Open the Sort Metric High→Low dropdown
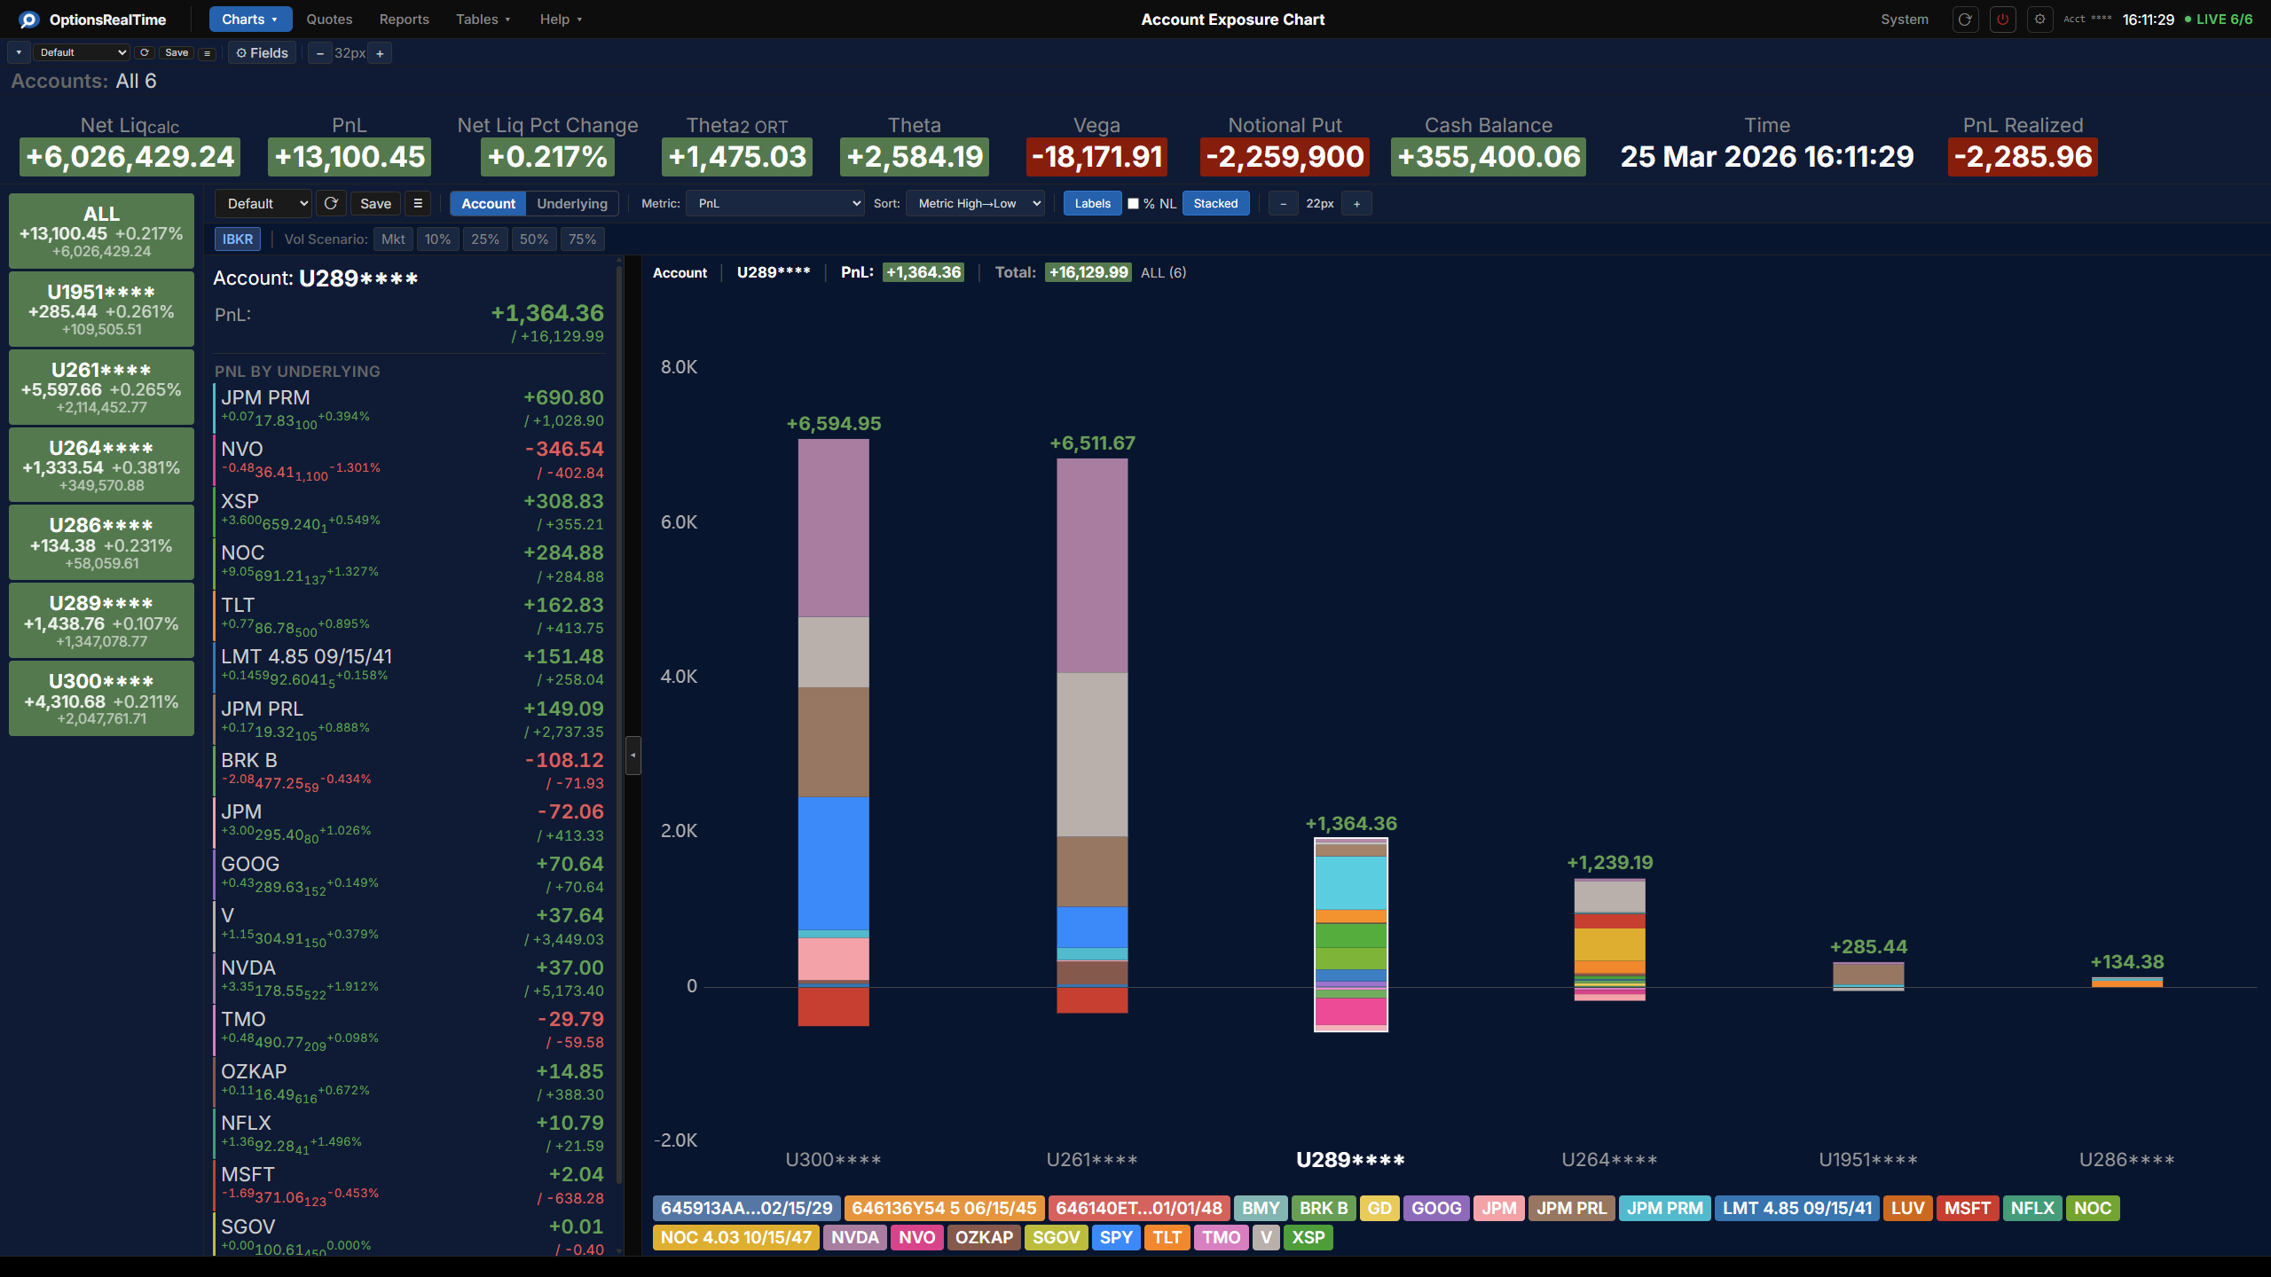 point(975,204)
